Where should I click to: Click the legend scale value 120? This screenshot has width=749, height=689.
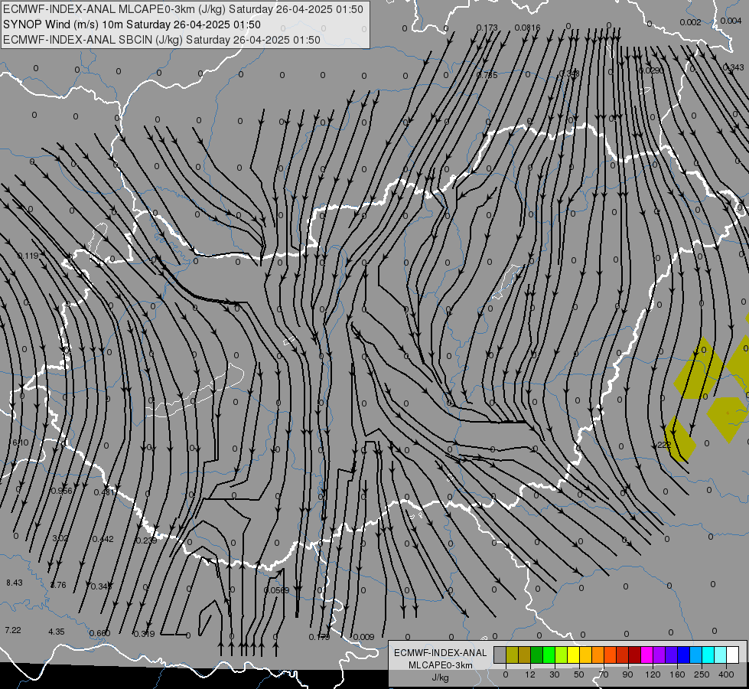(653, 674)
